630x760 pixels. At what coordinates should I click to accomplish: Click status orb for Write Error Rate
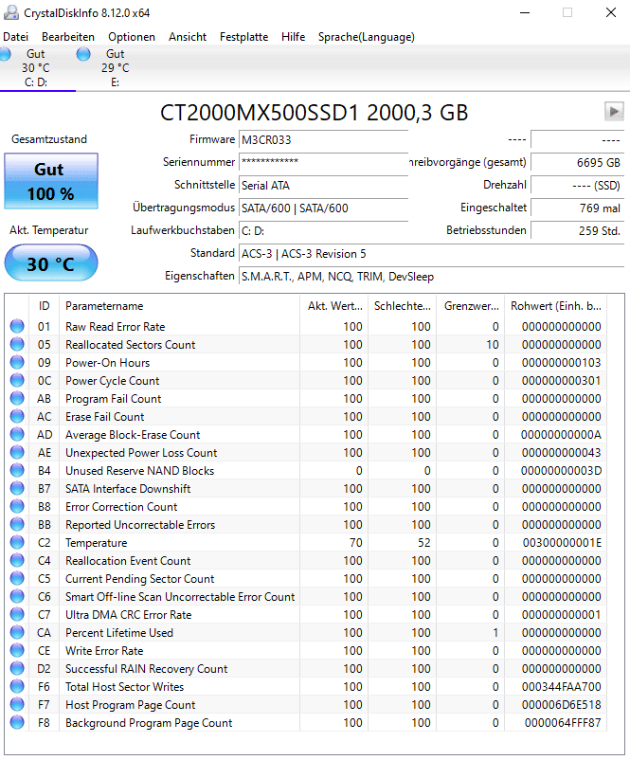click(17, 650)
